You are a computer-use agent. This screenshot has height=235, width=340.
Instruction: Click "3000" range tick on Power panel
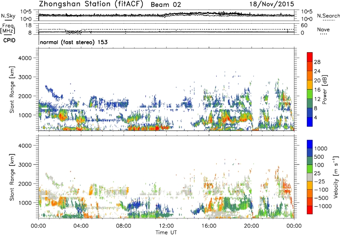[25, 77]
